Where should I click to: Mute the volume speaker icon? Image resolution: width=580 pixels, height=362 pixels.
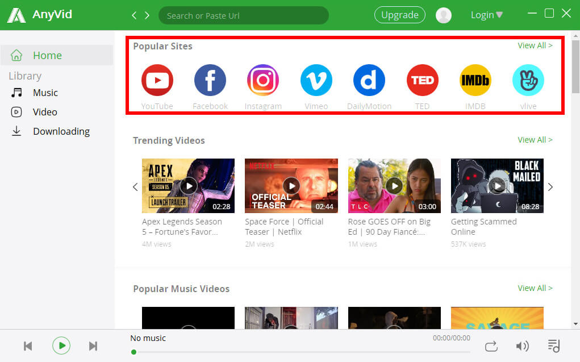[522, 346]
